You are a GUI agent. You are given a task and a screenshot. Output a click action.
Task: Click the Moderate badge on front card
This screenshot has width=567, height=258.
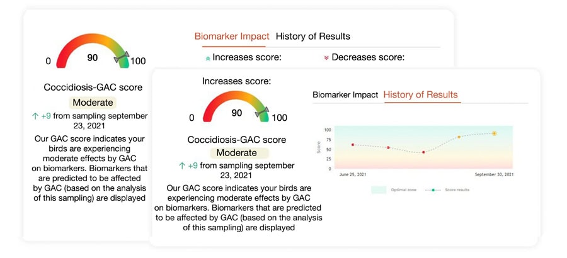[x=237, y=153]
